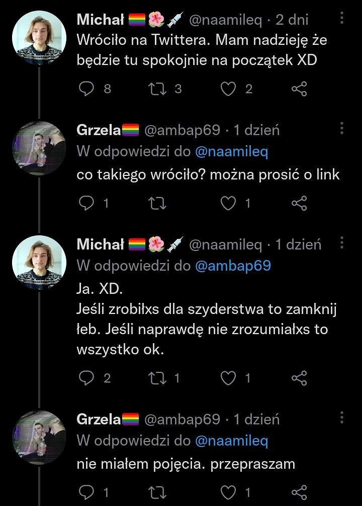Image resolution: width=362 pixels, height=506 pixels.
Task: Retweet Grzela's "co takiego wróciło?" tweet
Action: (157, 203)
